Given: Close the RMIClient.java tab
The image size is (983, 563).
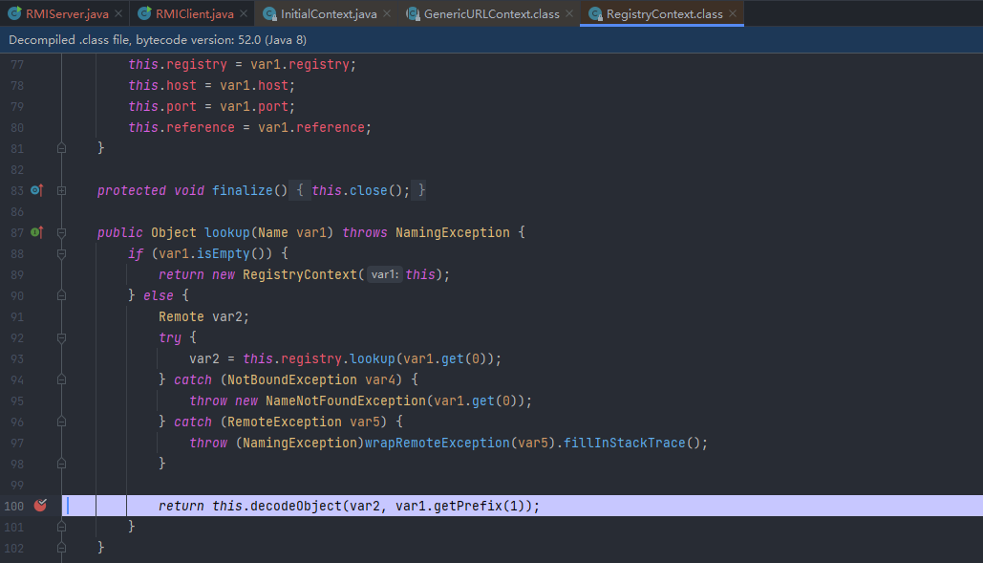Looking at the screenshot, I should pos(244,13).
